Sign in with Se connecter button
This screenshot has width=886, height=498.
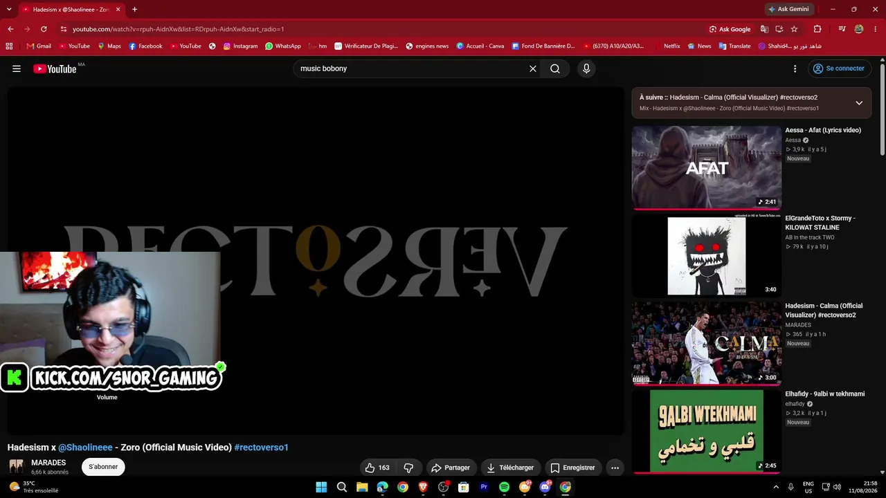point(838,68)
